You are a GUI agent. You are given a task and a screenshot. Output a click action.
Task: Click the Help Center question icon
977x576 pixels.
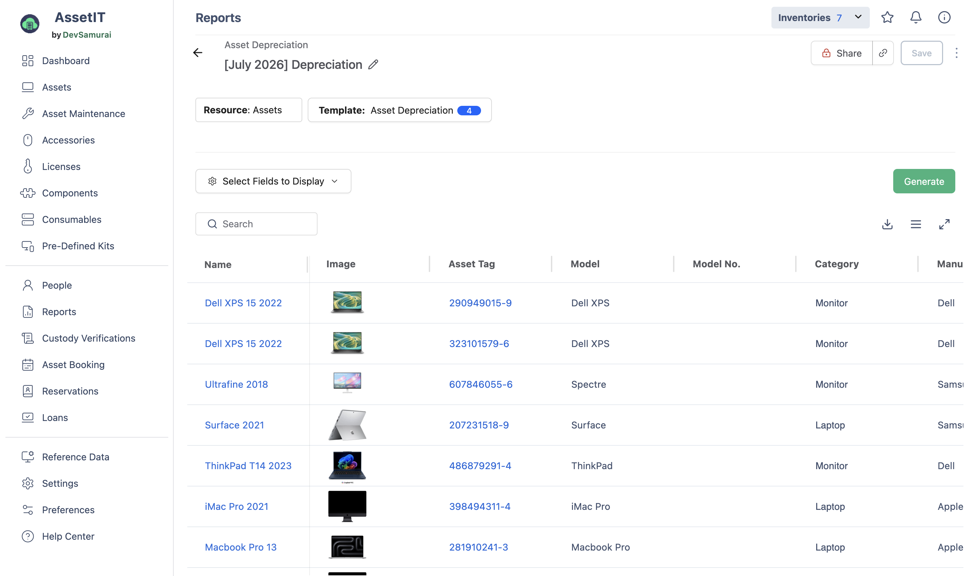click(27, 536)
